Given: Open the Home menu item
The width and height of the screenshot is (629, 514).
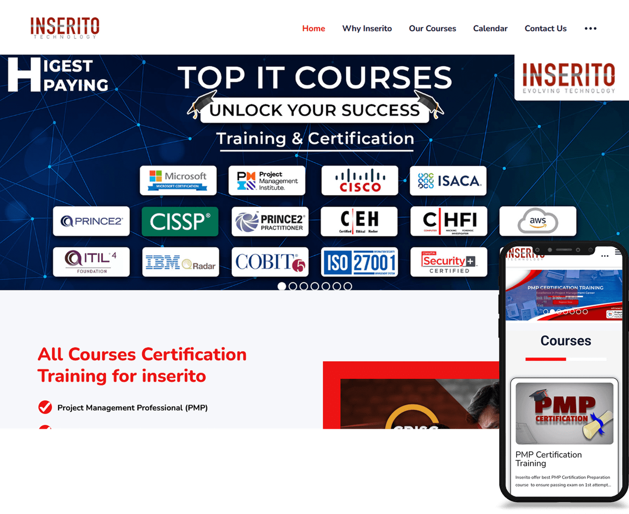Looking at the screenshot, I should [313, 28].
